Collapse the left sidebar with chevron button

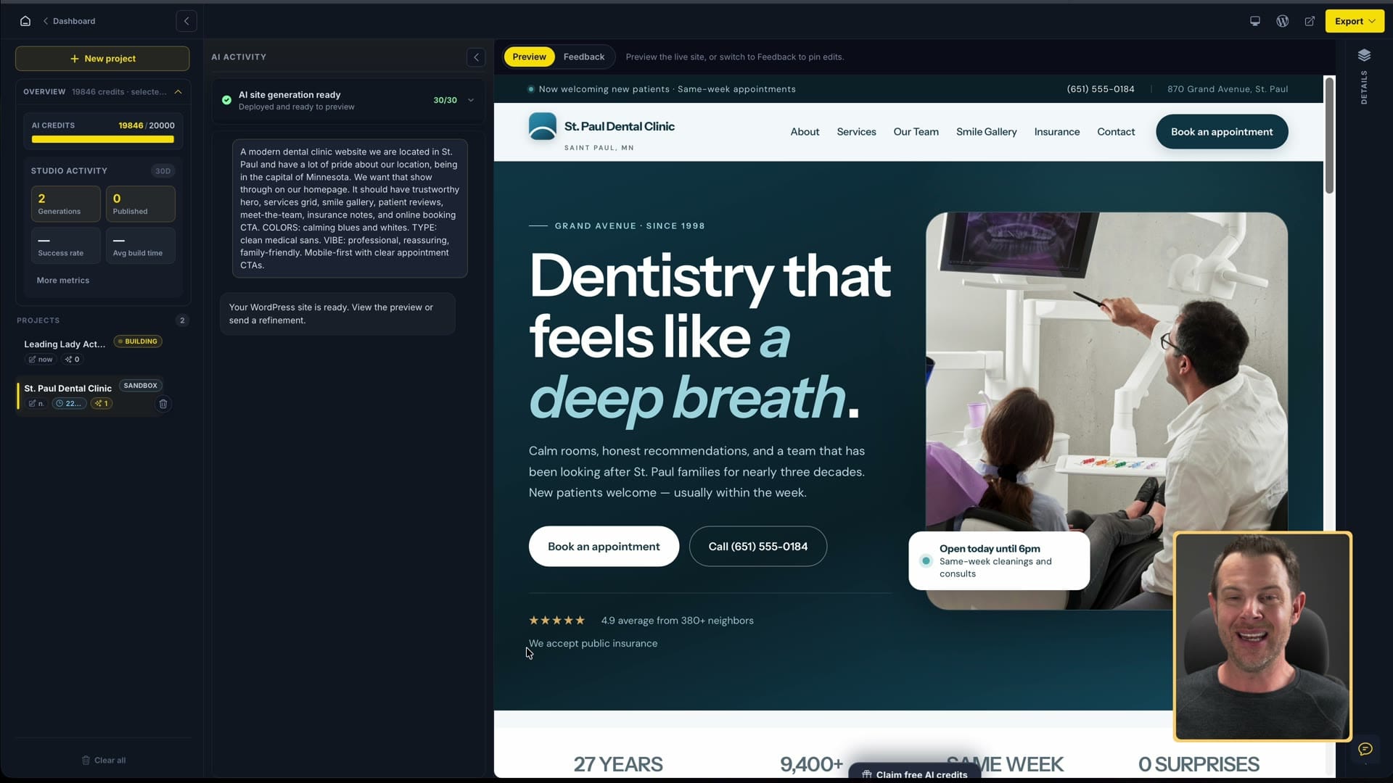(186, 21)
